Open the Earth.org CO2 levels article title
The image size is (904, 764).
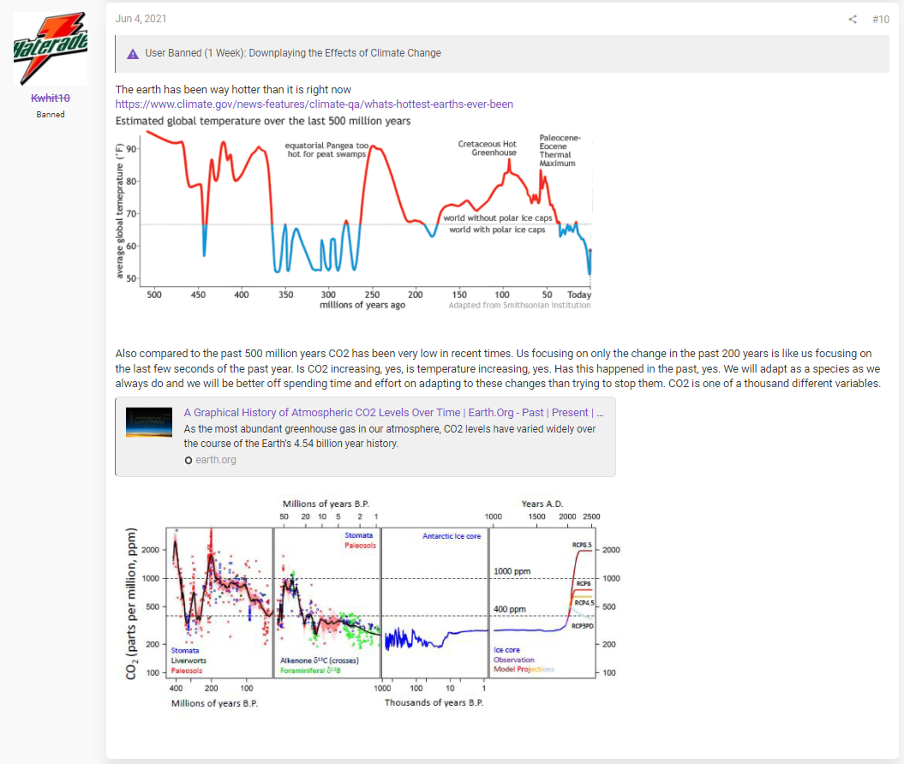(394, 413)
